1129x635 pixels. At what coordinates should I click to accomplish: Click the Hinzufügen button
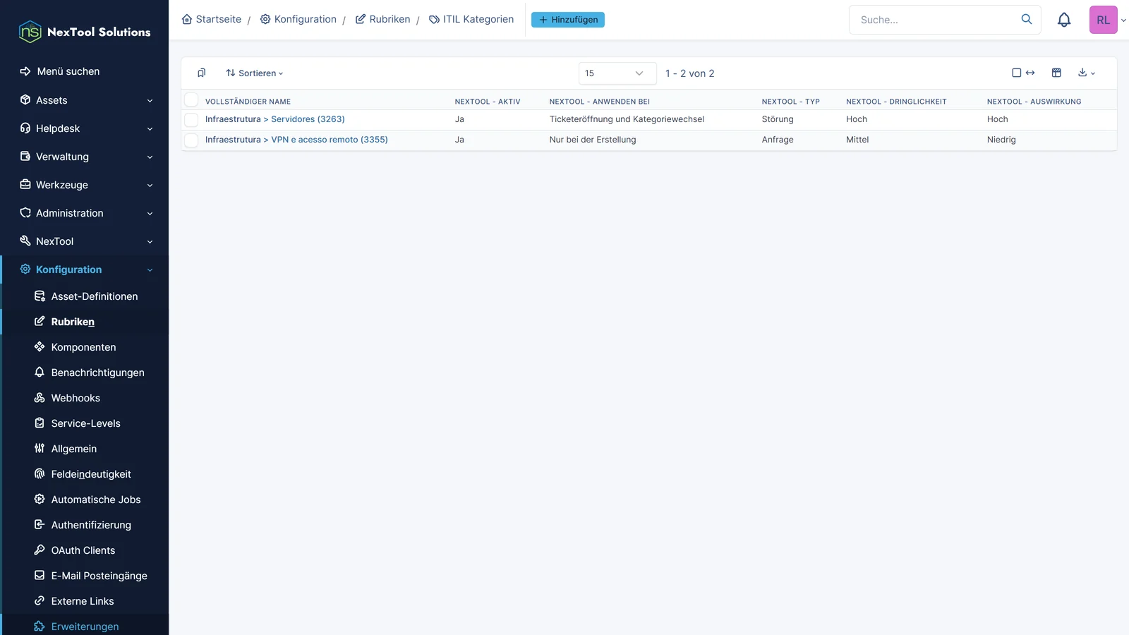[568, 20]
